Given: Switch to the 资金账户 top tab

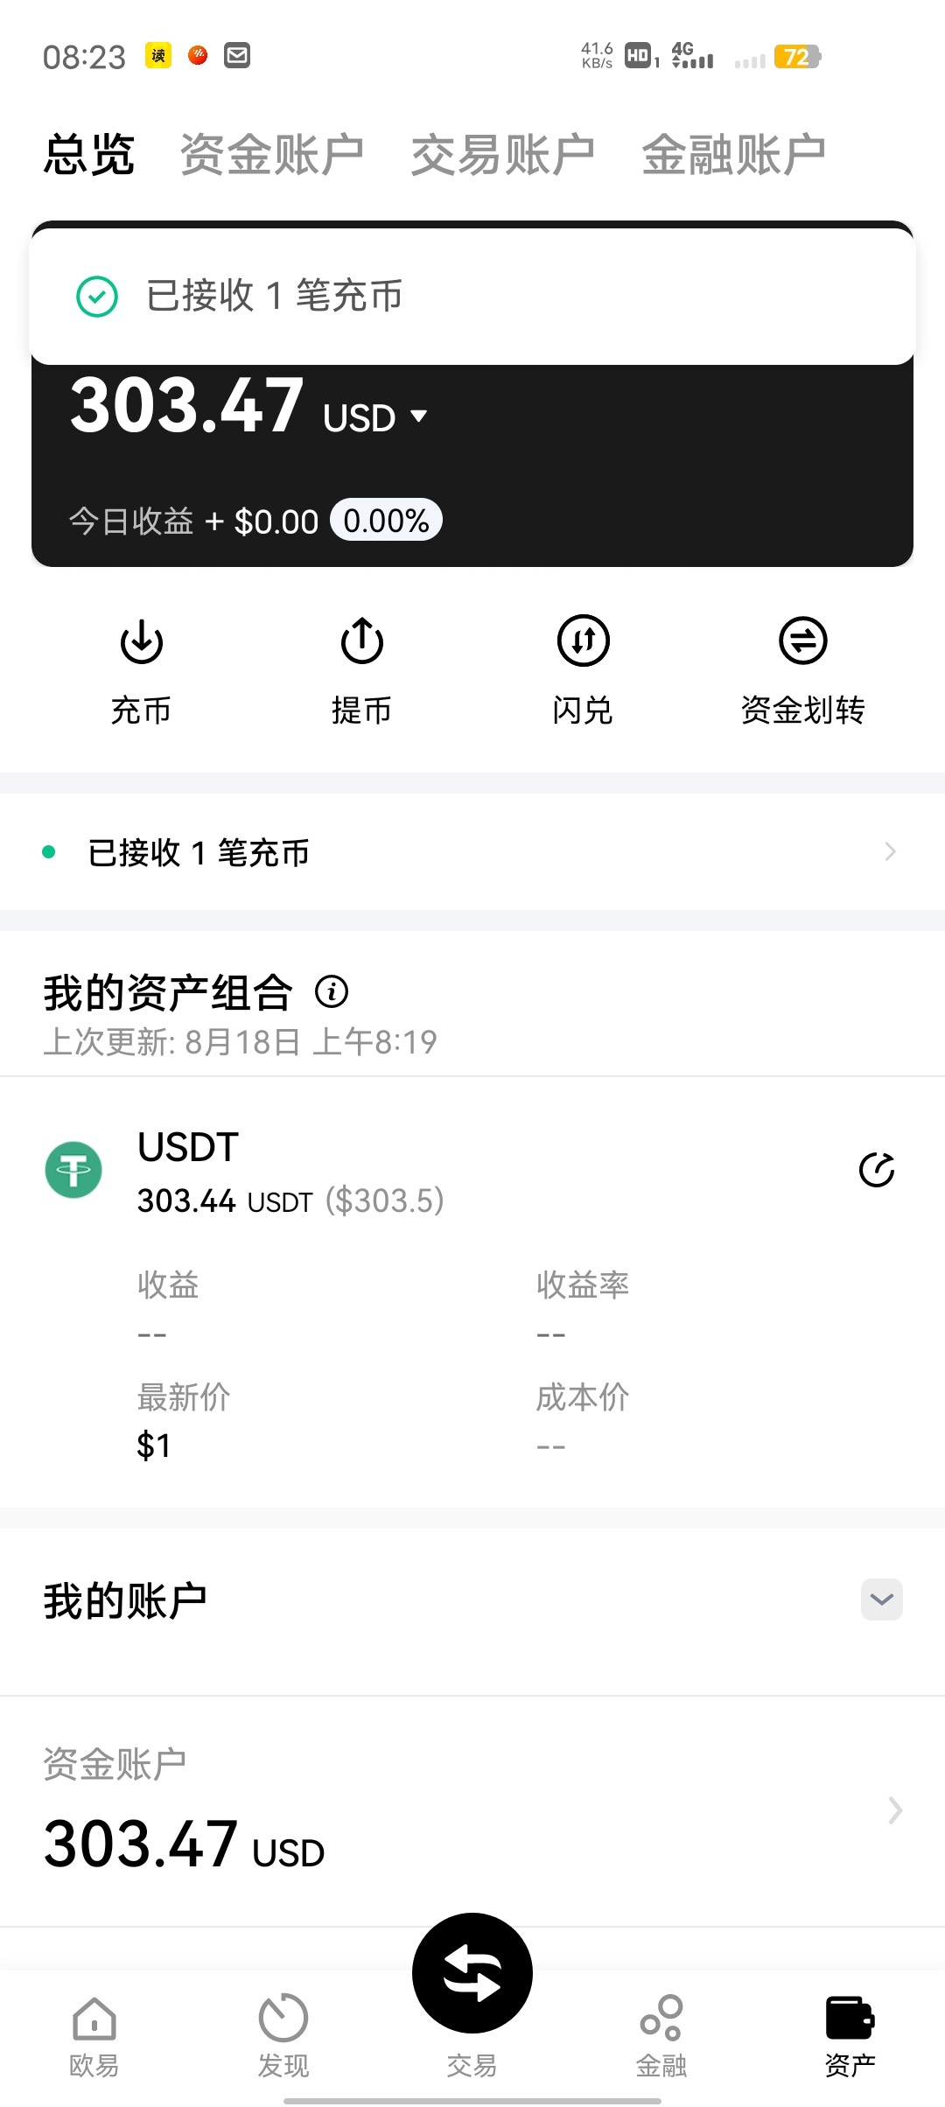Looking at the screenshot, I should (271, 155).
